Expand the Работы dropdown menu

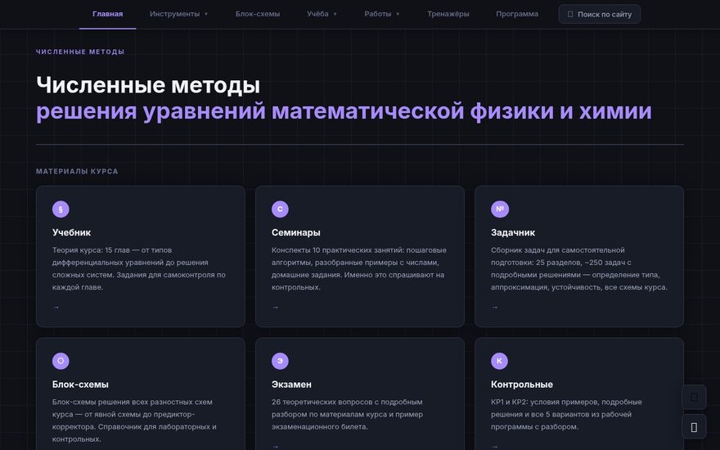click(382, 14)
